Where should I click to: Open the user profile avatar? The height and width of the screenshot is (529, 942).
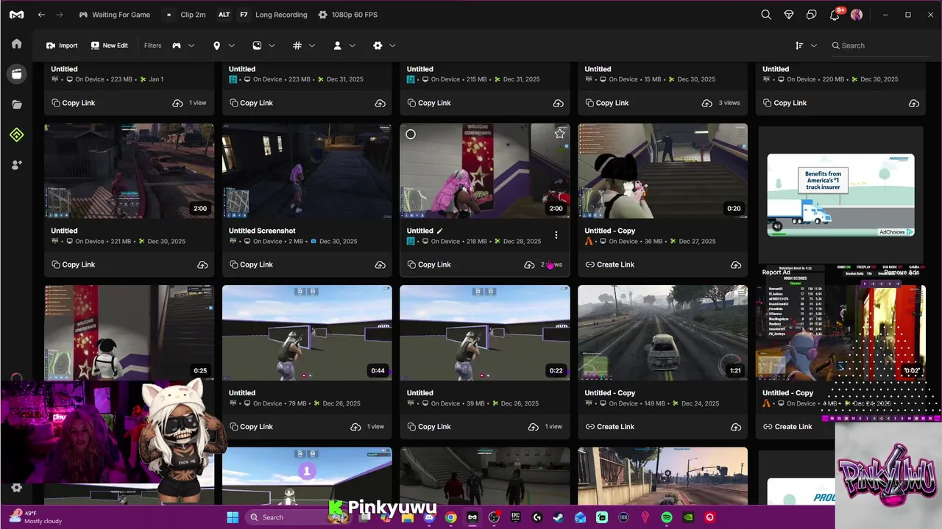tap(857, 15)
